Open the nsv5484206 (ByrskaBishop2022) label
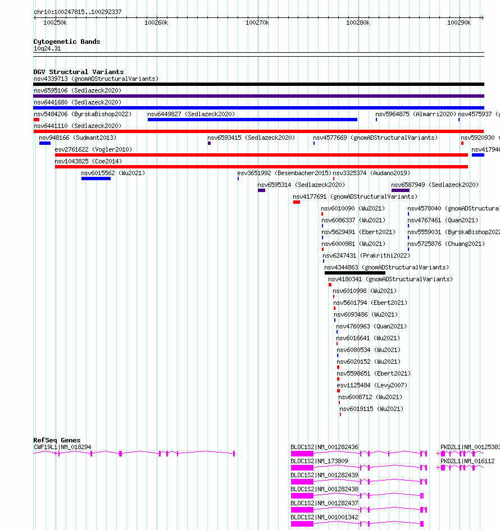 [x=83, y=114]
